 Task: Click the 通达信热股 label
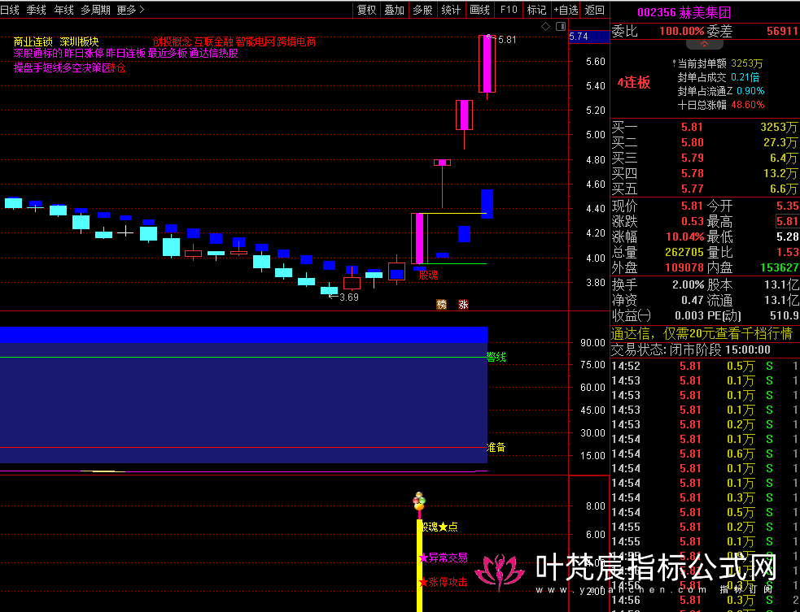coord(213,53)
